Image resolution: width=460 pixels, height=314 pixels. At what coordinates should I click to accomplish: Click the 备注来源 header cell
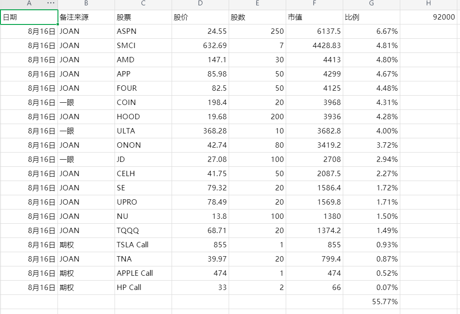[86, 17]
